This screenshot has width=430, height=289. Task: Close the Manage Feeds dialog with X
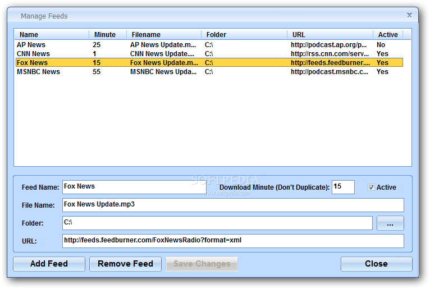click(x=409, y=15)
